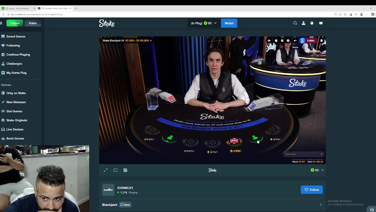Screen dimensions: 376x212
Task: Expand the In Play SC balance dropdown
Action: coord(204,23)
